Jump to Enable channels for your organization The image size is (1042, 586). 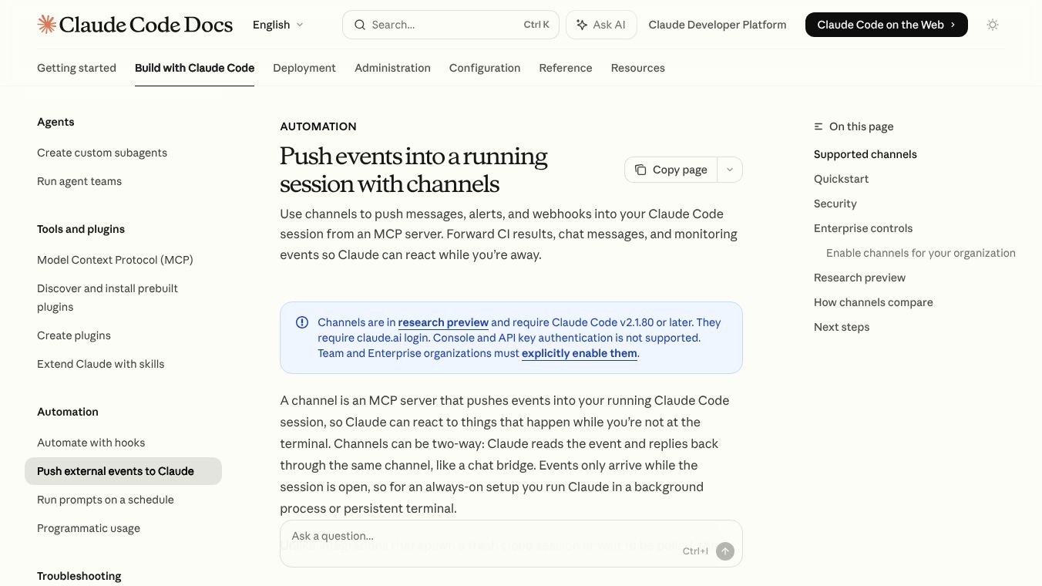click(921, 253)
